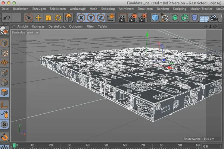Open the green generator objects palette

[175, 18]
